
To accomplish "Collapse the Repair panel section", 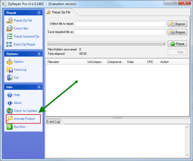I will coord(39,13).
